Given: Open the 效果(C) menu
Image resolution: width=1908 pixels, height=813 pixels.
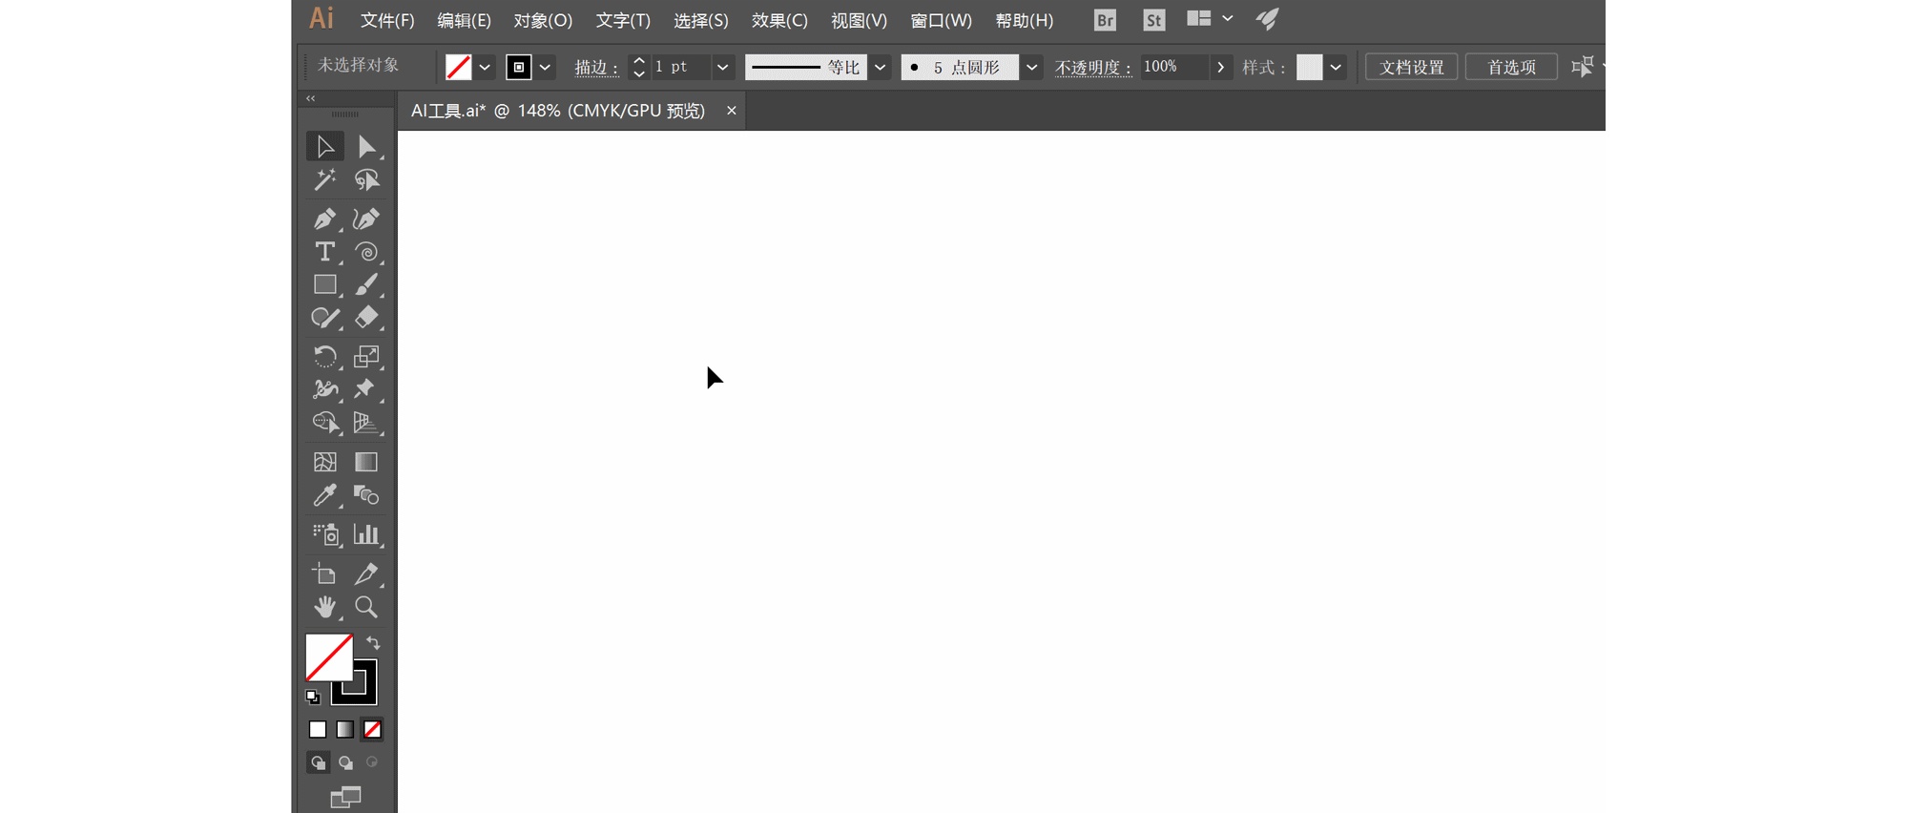Looking at the screenshot, I should tap(779, 20).
